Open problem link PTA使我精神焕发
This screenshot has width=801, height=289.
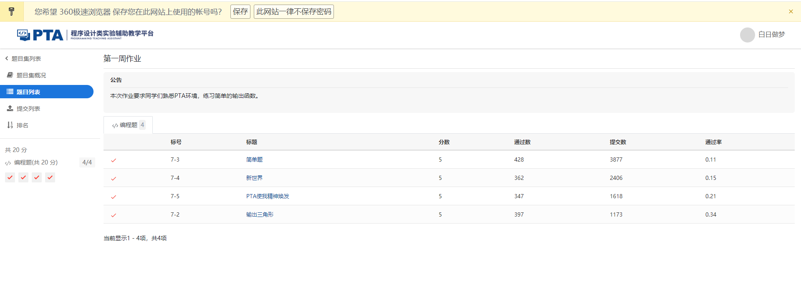tap(268, 196)
